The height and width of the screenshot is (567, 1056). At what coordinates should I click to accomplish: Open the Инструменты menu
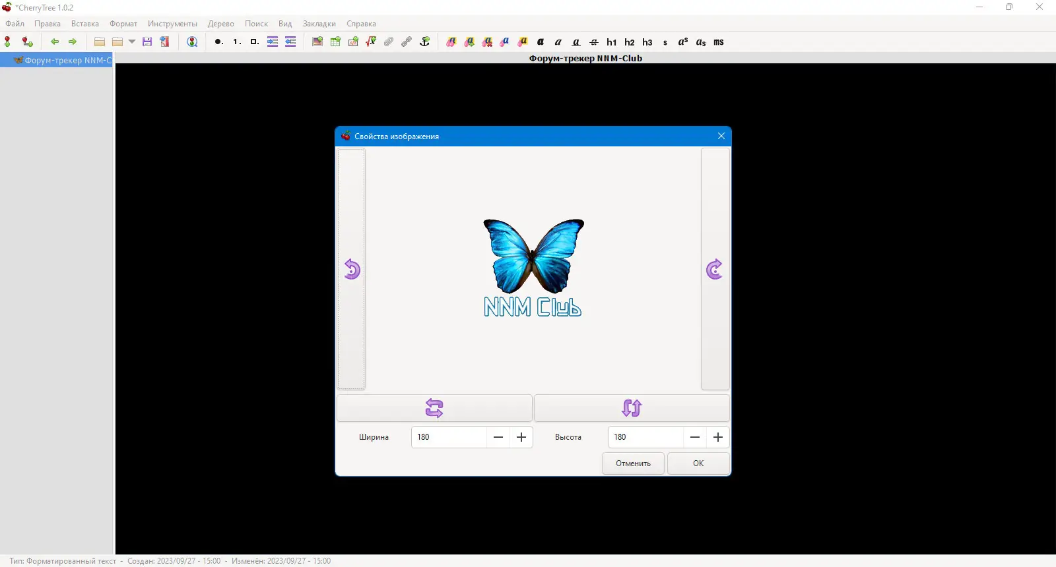172,24
